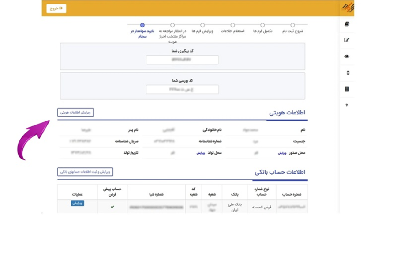Click the calculator-like icon in sidebar
Viewport: 397px width, 265px height.
click(347, 89)
